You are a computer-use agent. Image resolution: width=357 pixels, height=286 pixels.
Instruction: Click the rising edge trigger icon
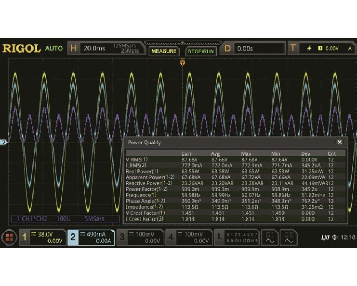[310, 49]
